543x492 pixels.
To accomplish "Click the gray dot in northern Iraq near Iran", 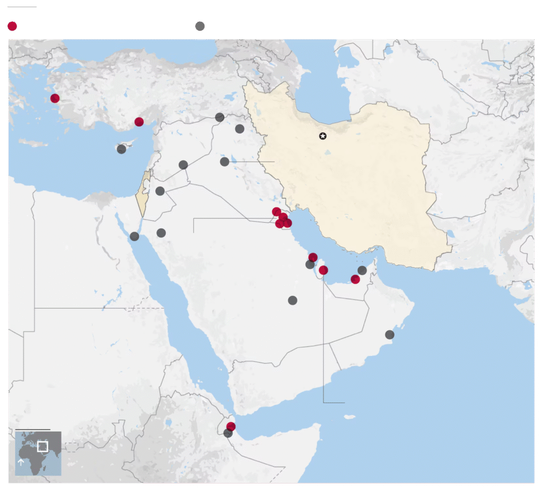I will (x=240, y=129).
